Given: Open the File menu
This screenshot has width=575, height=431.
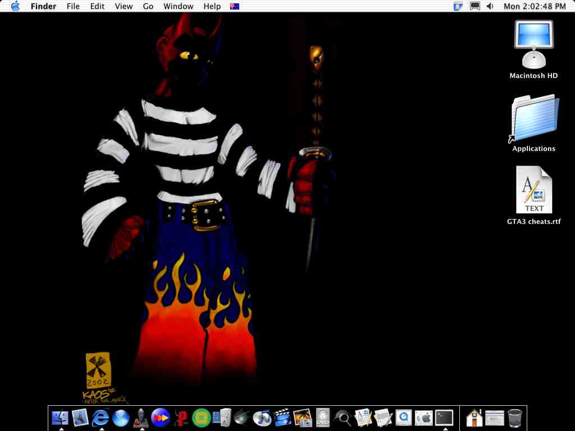Looking at the screenshot, I should [73, 6].
